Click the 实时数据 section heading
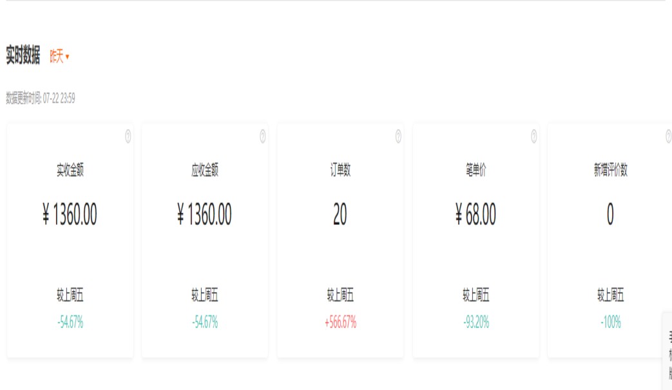Screen dimensions: 672x390 click(23, 56)
